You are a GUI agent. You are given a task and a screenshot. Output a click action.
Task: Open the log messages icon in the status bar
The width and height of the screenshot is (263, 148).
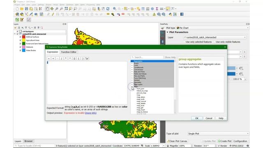[x=248, y=146]
